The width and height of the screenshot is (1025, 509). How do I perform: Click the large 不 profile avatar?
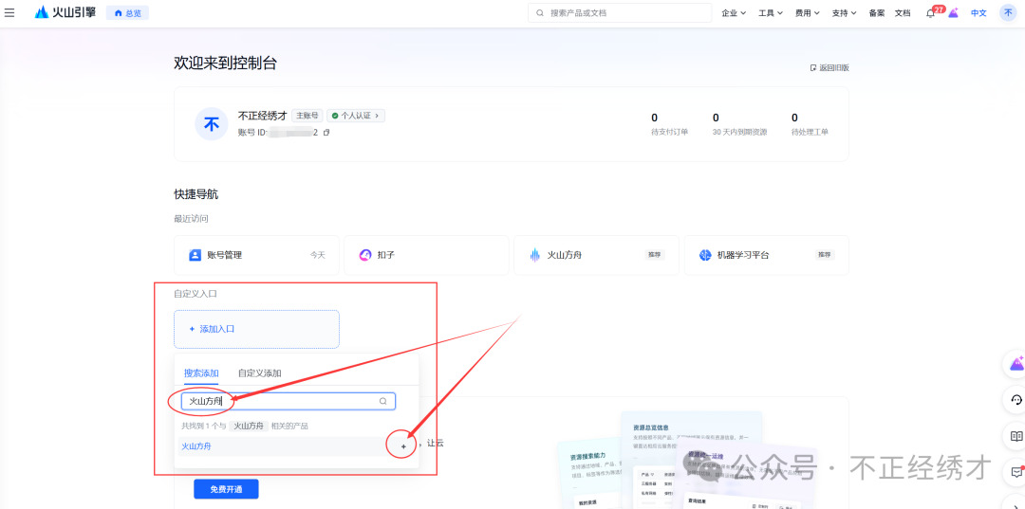tap(212, 124)
